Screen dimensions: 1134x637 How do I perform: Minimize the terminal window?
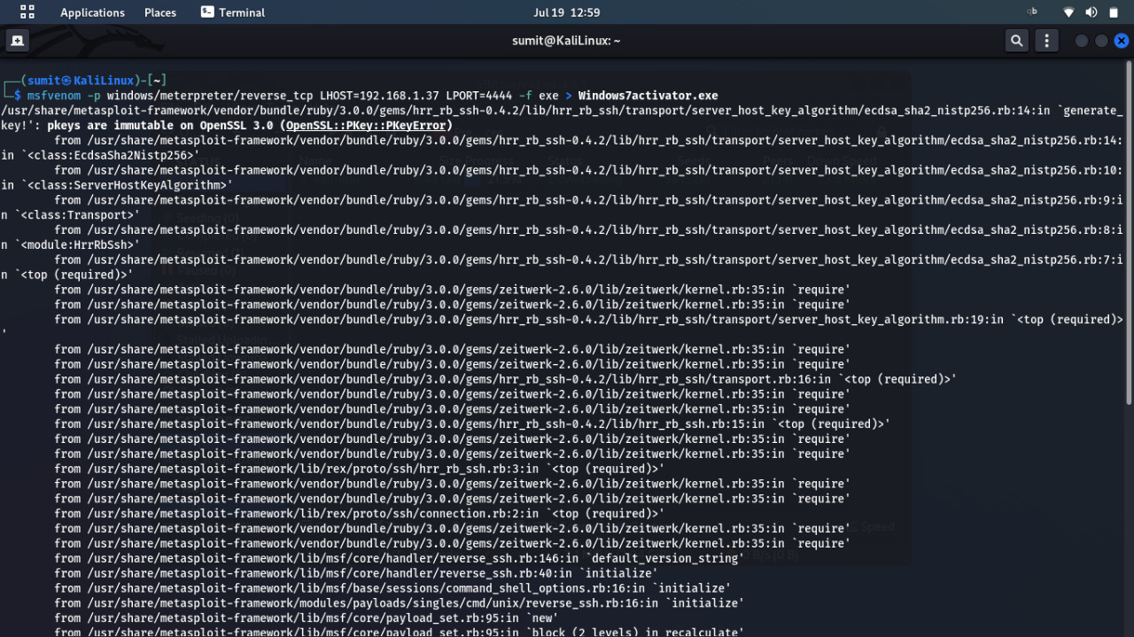[1081, 41]
